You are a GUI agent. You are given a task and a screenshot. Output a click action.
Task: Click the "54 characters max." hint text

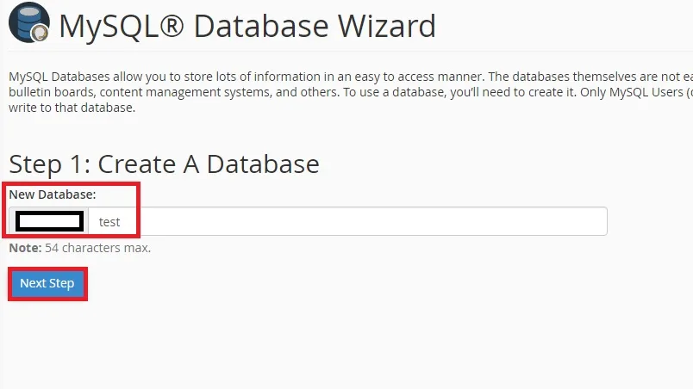(97, 248)
